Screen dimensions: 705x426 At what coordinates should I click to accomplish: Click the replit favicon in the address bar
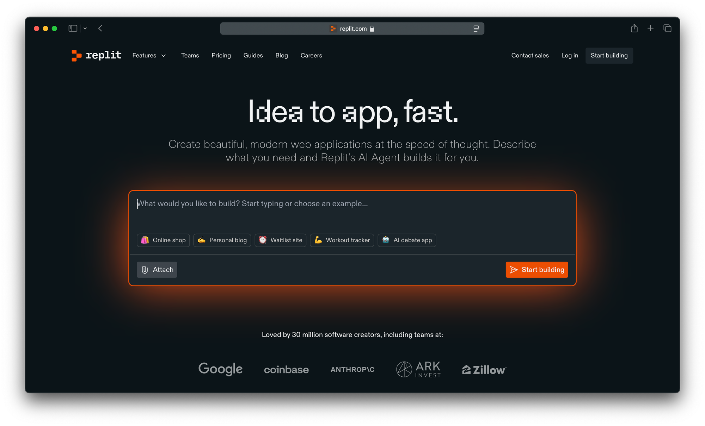click(x=333, y=29)
